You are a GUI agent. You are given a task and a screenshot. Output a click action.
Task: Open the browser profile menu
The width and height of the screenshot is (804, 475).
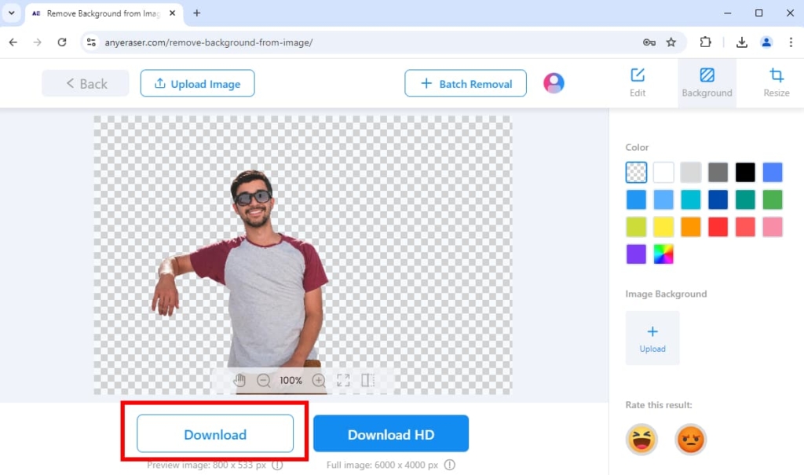(x=766, y=42)
